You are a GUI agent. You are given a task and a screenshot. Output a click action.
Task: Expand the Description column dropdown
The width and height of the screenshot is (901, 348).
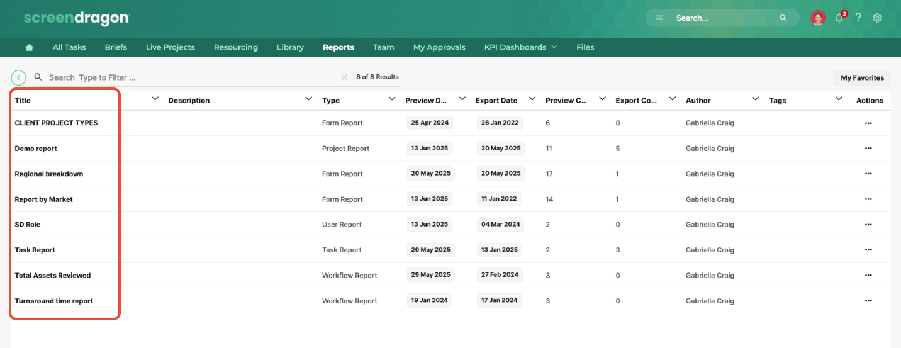tap(308, 99)
